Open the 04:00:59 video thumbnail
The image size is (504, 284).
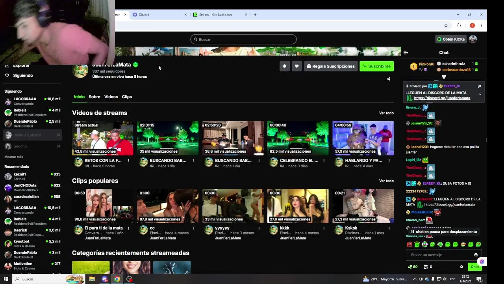(363, 138)
